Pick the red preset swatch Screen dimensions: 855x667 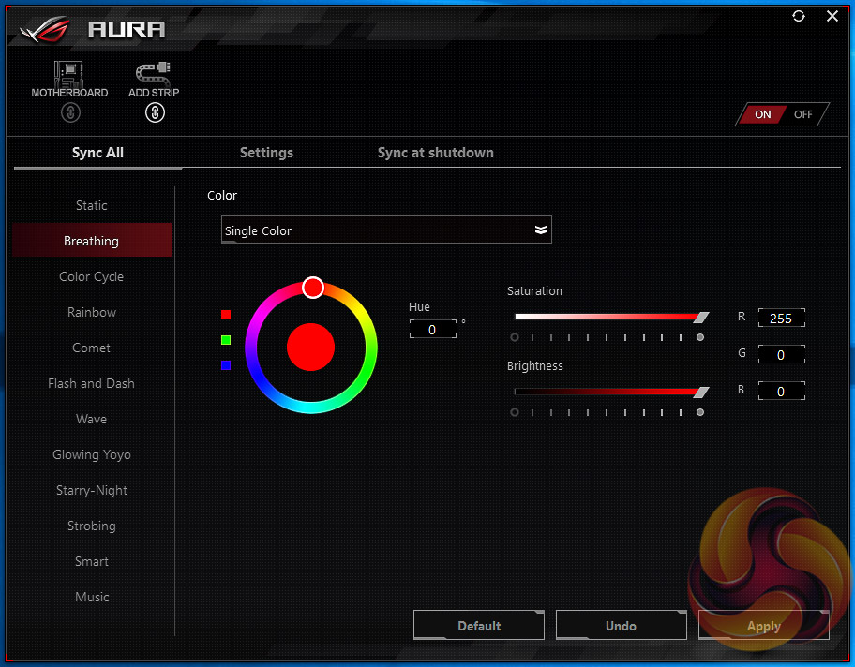tap(226, 315)
